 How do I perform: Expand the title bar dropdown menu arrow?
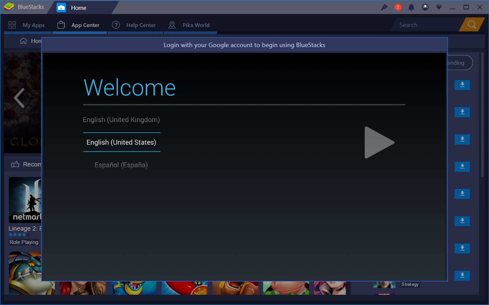coord(439,7)
